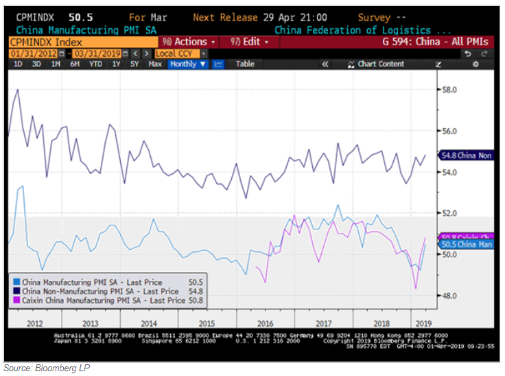Expand the Edit dropdown menu
Viewport: 505px width, 376px height.
coord(250,42)
